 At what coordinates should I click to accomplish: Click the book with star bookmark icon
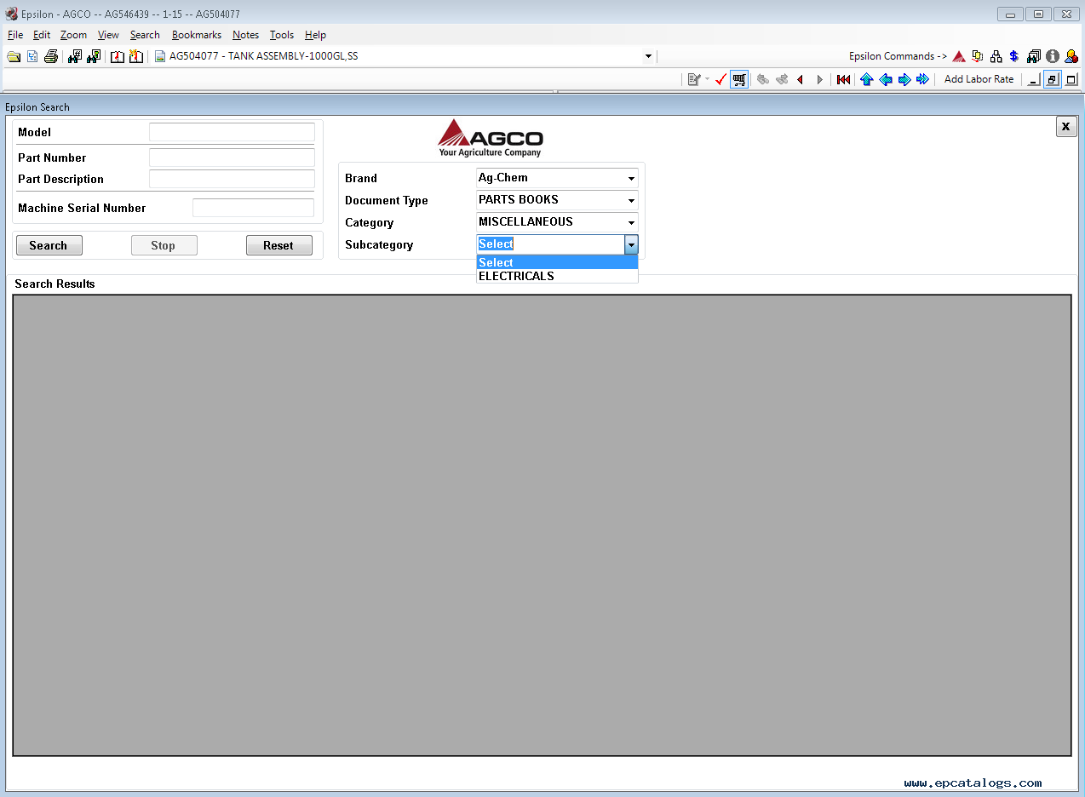[136, 56]
